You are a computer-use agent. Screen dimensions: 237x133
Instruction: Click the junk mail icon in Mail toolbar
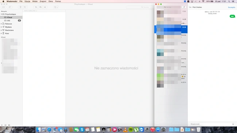pyautogui.click(x=25, y=7)
